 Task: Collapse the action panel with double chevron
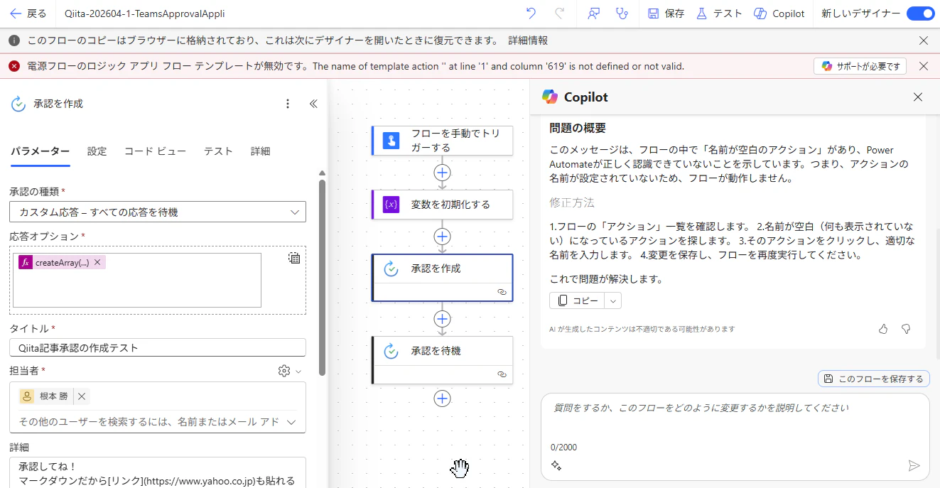(x=313, y=104)
